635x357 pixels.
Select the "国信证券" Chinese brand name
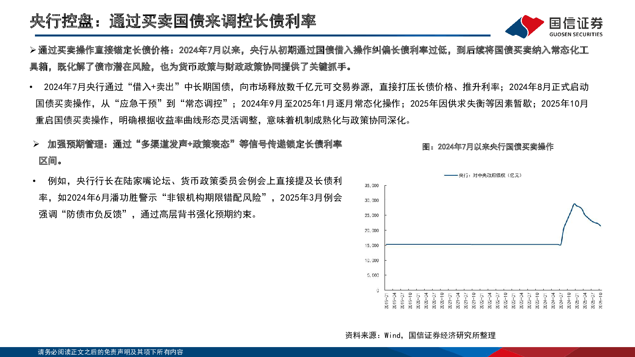click(575, 23)
